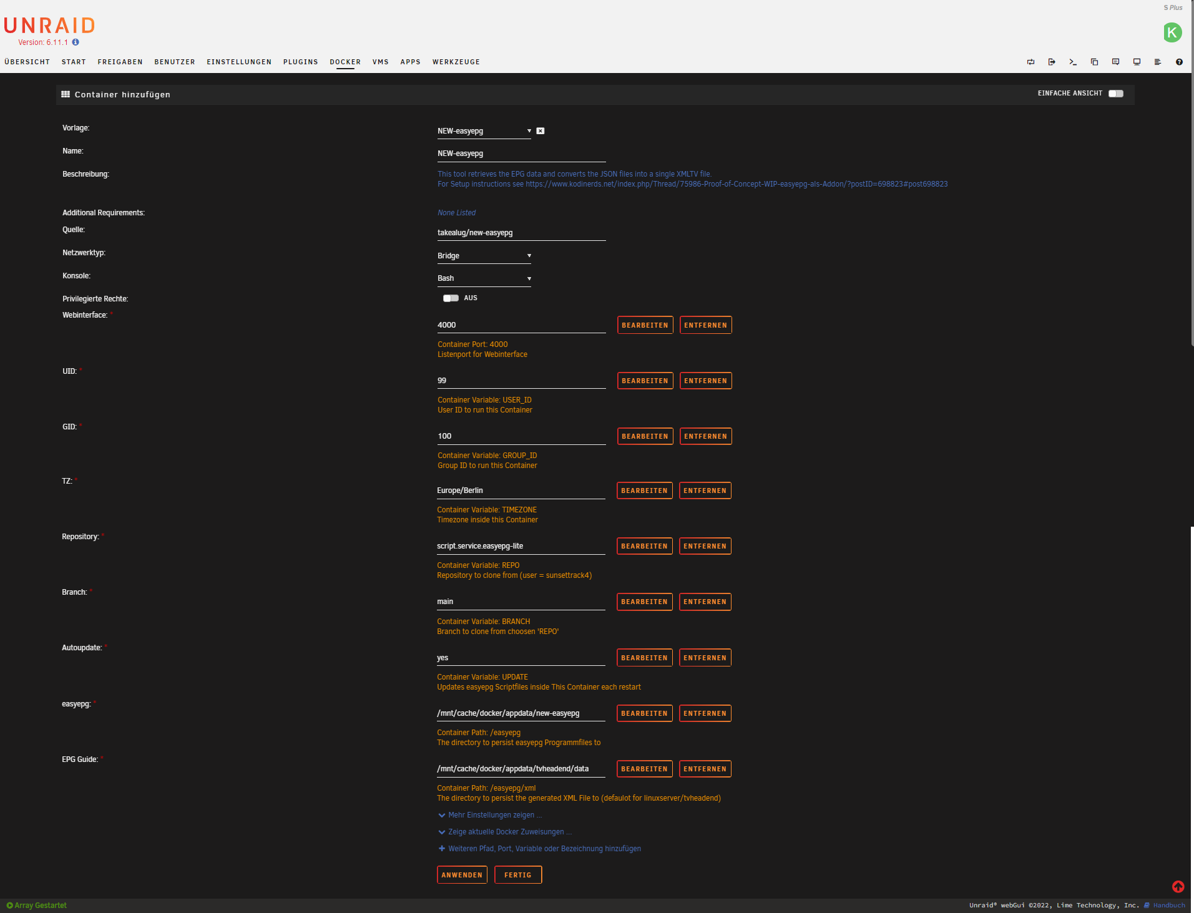This screenshot has width=1194, height=913.
Task: Open the Übersicht menu tab
Action: tap(27, 62)
